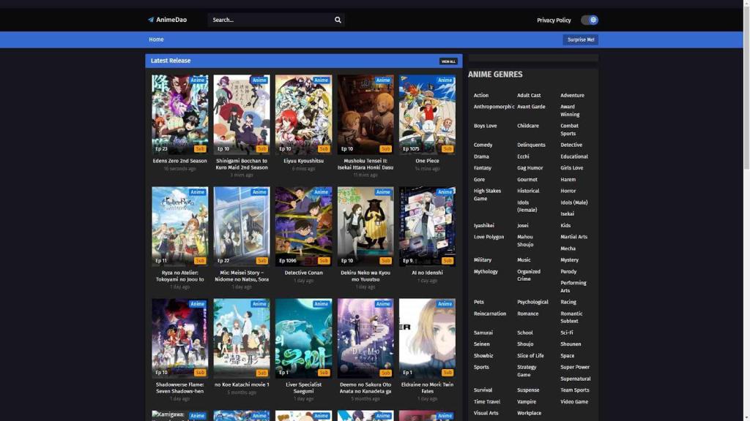Image resolution: width=750 pixels, height=421 pixels.
Task: Open the Action genre link
Action: click(480, 95)
